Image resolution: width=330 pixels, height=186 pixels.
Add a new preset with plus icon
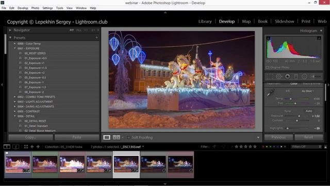[96, 38]
